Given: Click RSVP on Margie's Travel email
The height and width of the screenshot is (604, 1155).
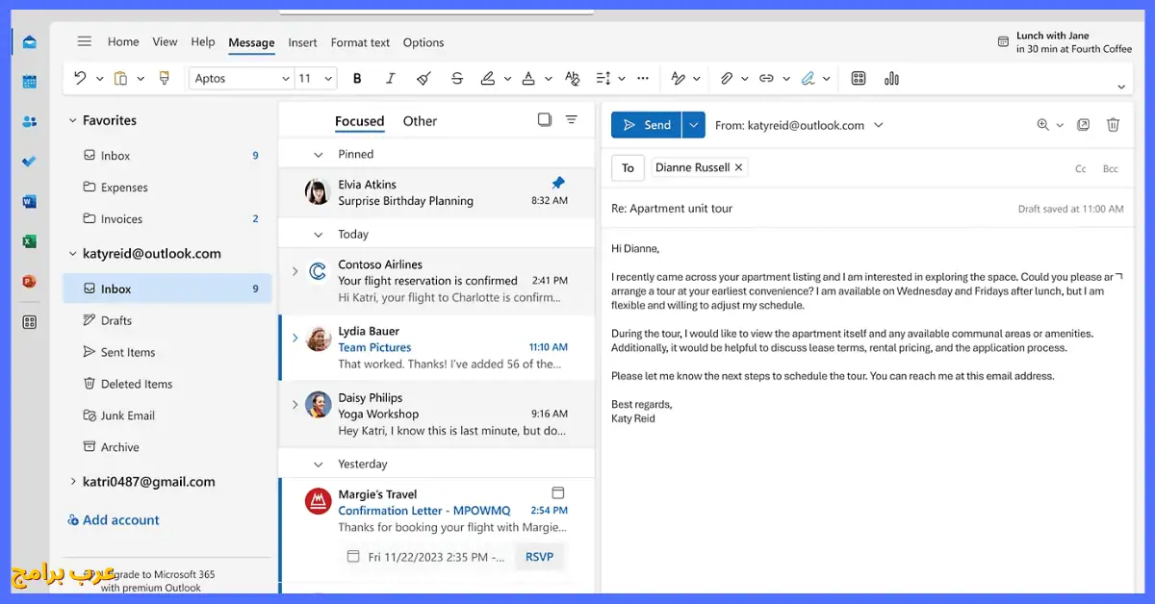Looking at the screenshot, I should tap(539, 557).
